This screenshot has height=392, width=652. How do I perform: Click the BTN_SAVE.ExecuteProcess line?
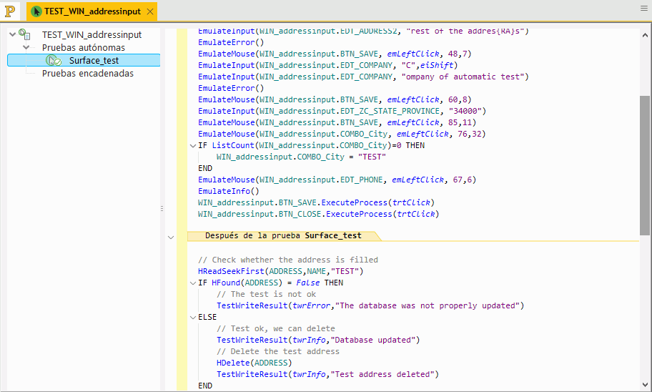pos(316,202)
